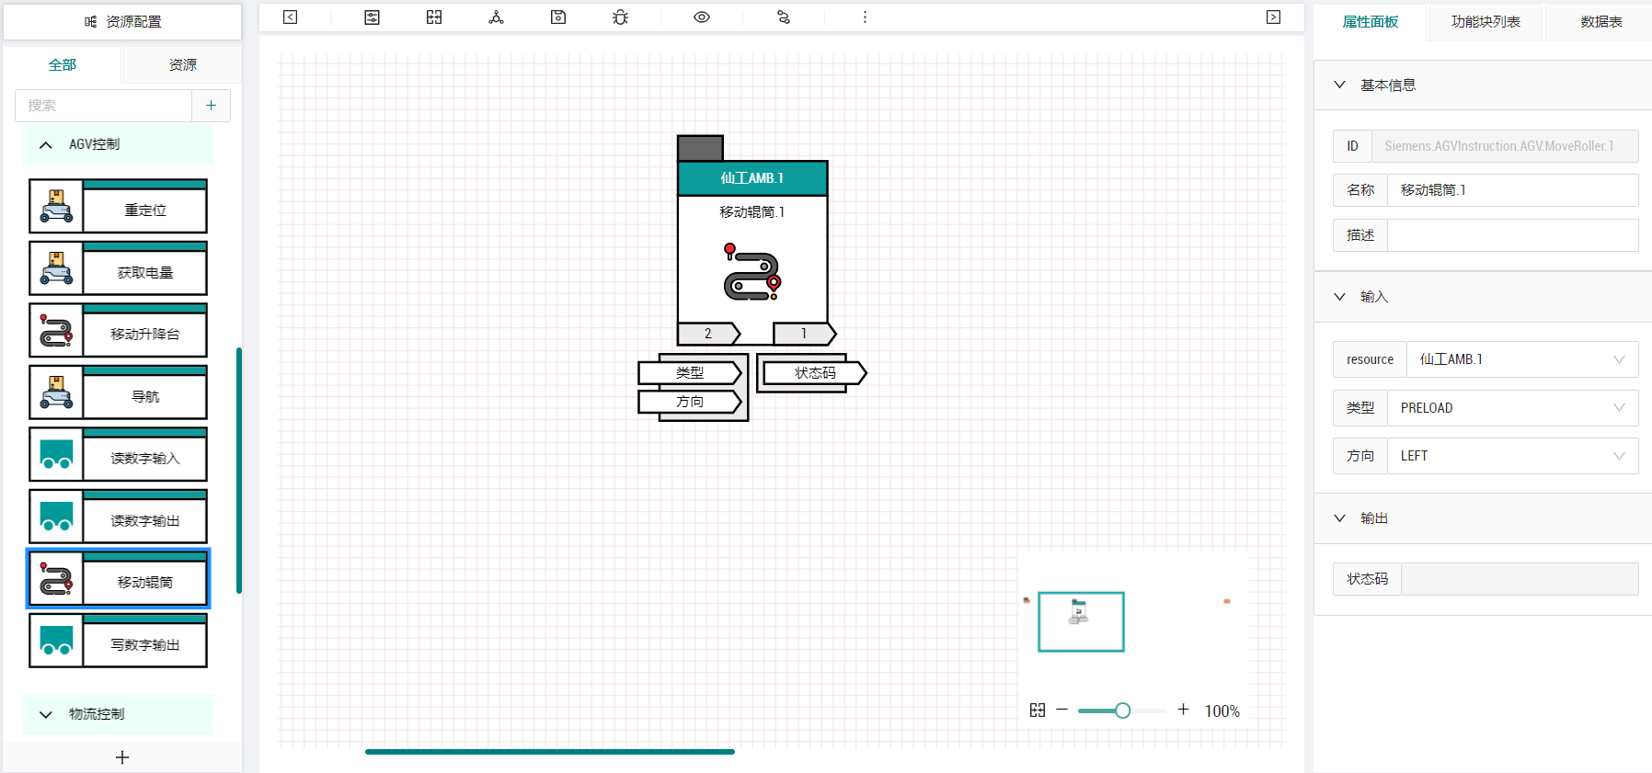Select the 导航 function block
This screenshot has height=773, width=1652.
[x=118, y=392]
